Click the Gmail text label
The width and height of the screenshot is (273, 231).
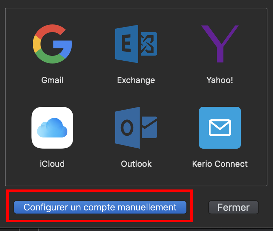point(52,80)
